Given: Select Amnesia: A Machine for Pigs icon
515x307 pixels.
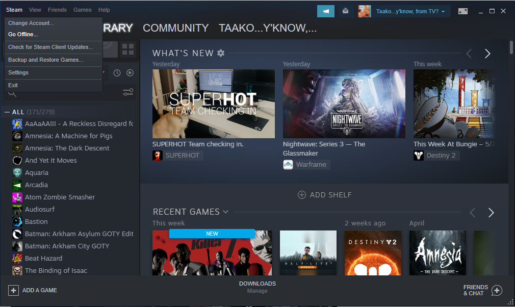Looking at the screenshot, I should [17, 136].
